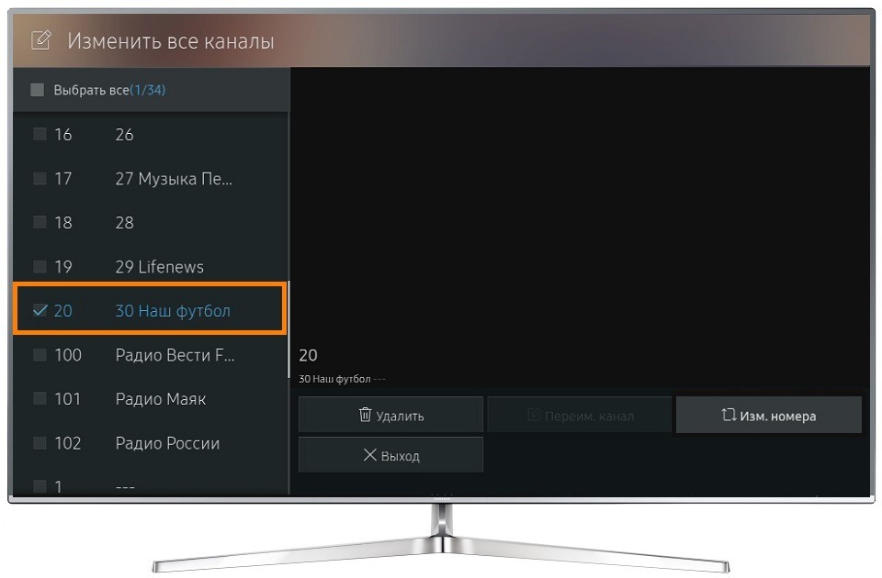Click the grayed pencil icon on Переим. канал
The image size is (882, 578).
coord(534,415)
